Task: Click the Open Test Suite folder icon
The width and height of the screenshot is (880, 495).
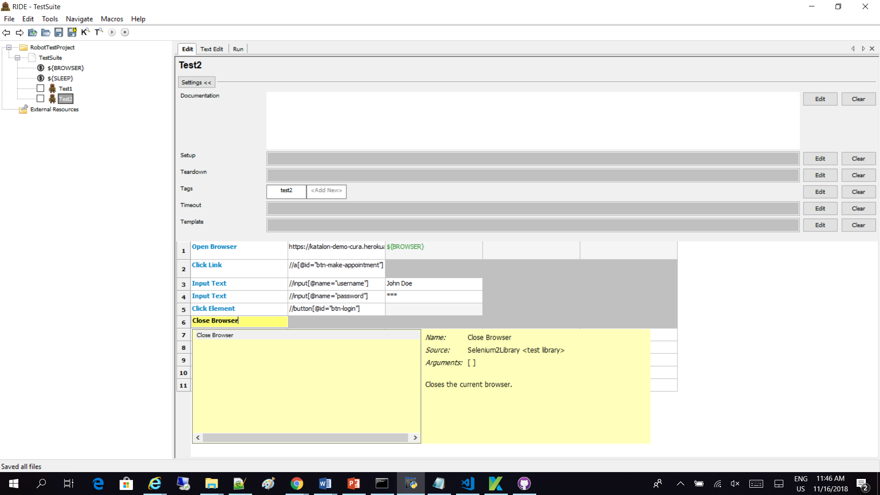Action: [33, 33]
